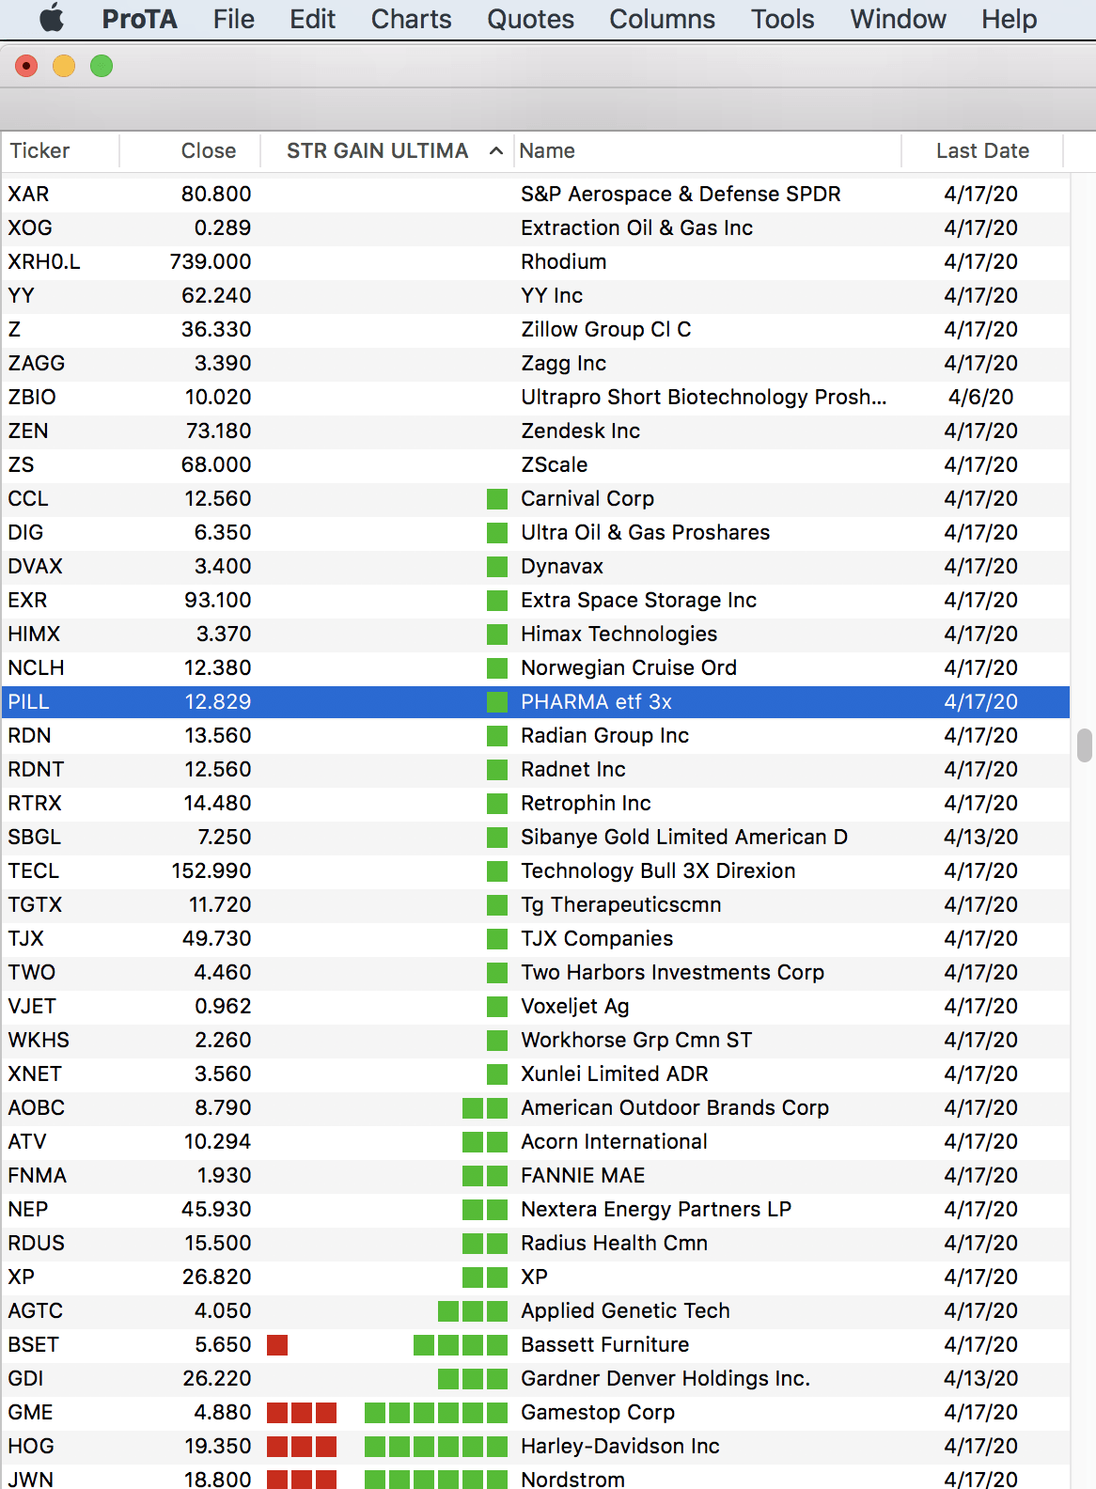Click green signal square for Workhorse Grp
Viewport: 1096px width, 1489px height.
tap(497, 1041)
